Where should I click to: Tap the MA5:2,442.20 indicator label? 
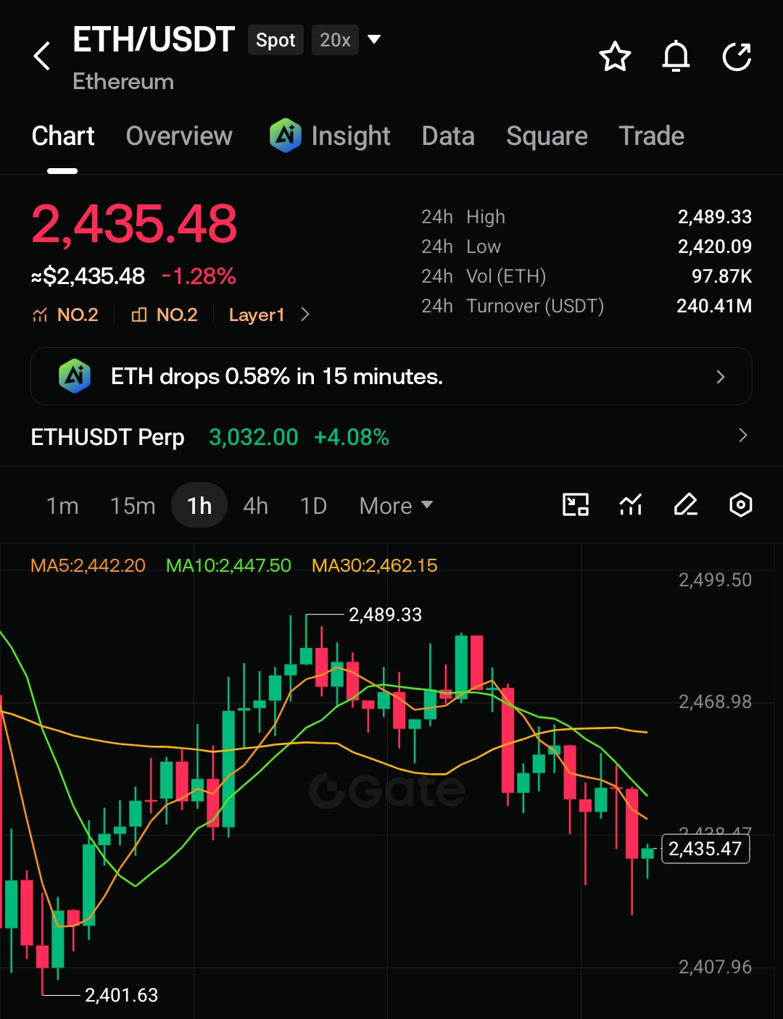click(x=88, y=565)
